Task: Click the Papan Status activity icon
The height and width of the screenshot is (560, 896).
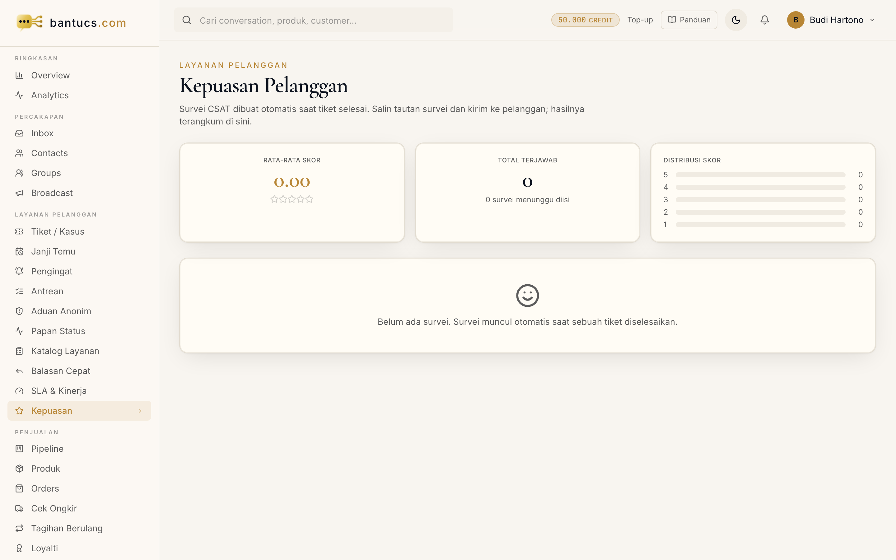Action: pyautogui.click(x=19, y=331)
